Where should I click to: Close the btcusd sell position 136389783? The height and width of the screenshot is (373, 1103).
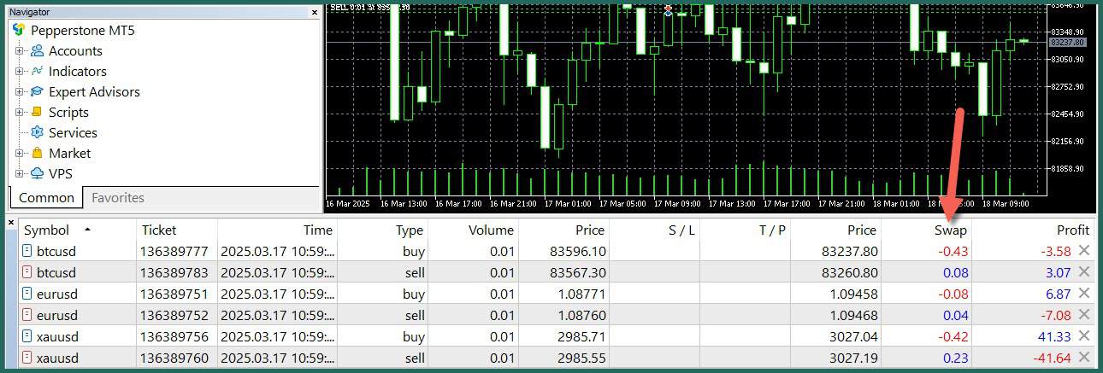pyautogui.click(x=1084, y=273)
